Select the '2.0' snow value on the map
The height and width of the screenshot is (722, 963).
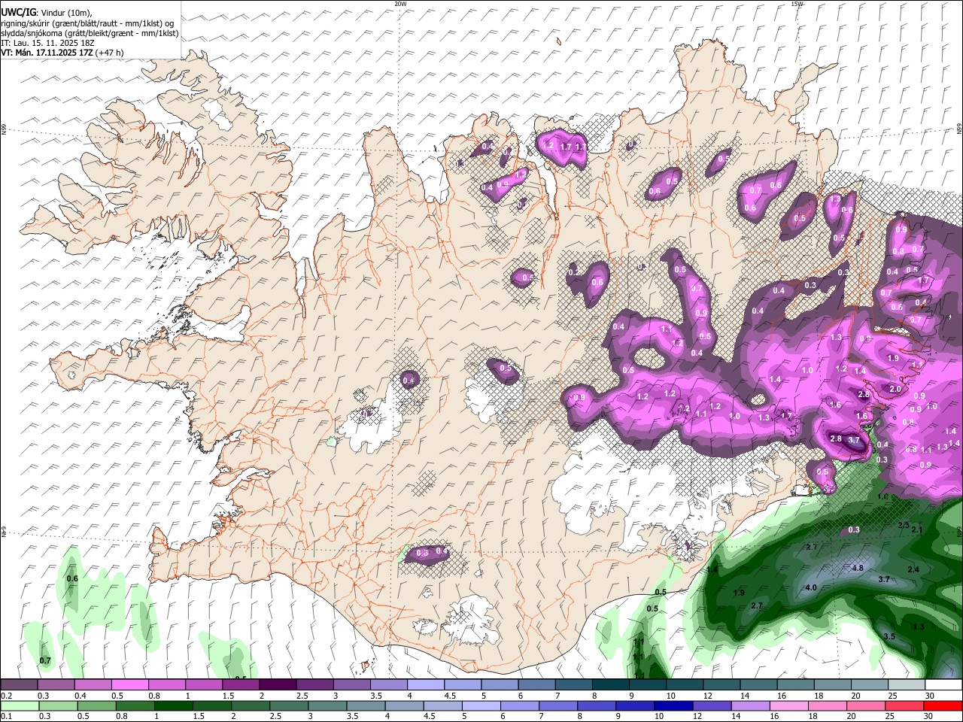[x=895, y=390]
